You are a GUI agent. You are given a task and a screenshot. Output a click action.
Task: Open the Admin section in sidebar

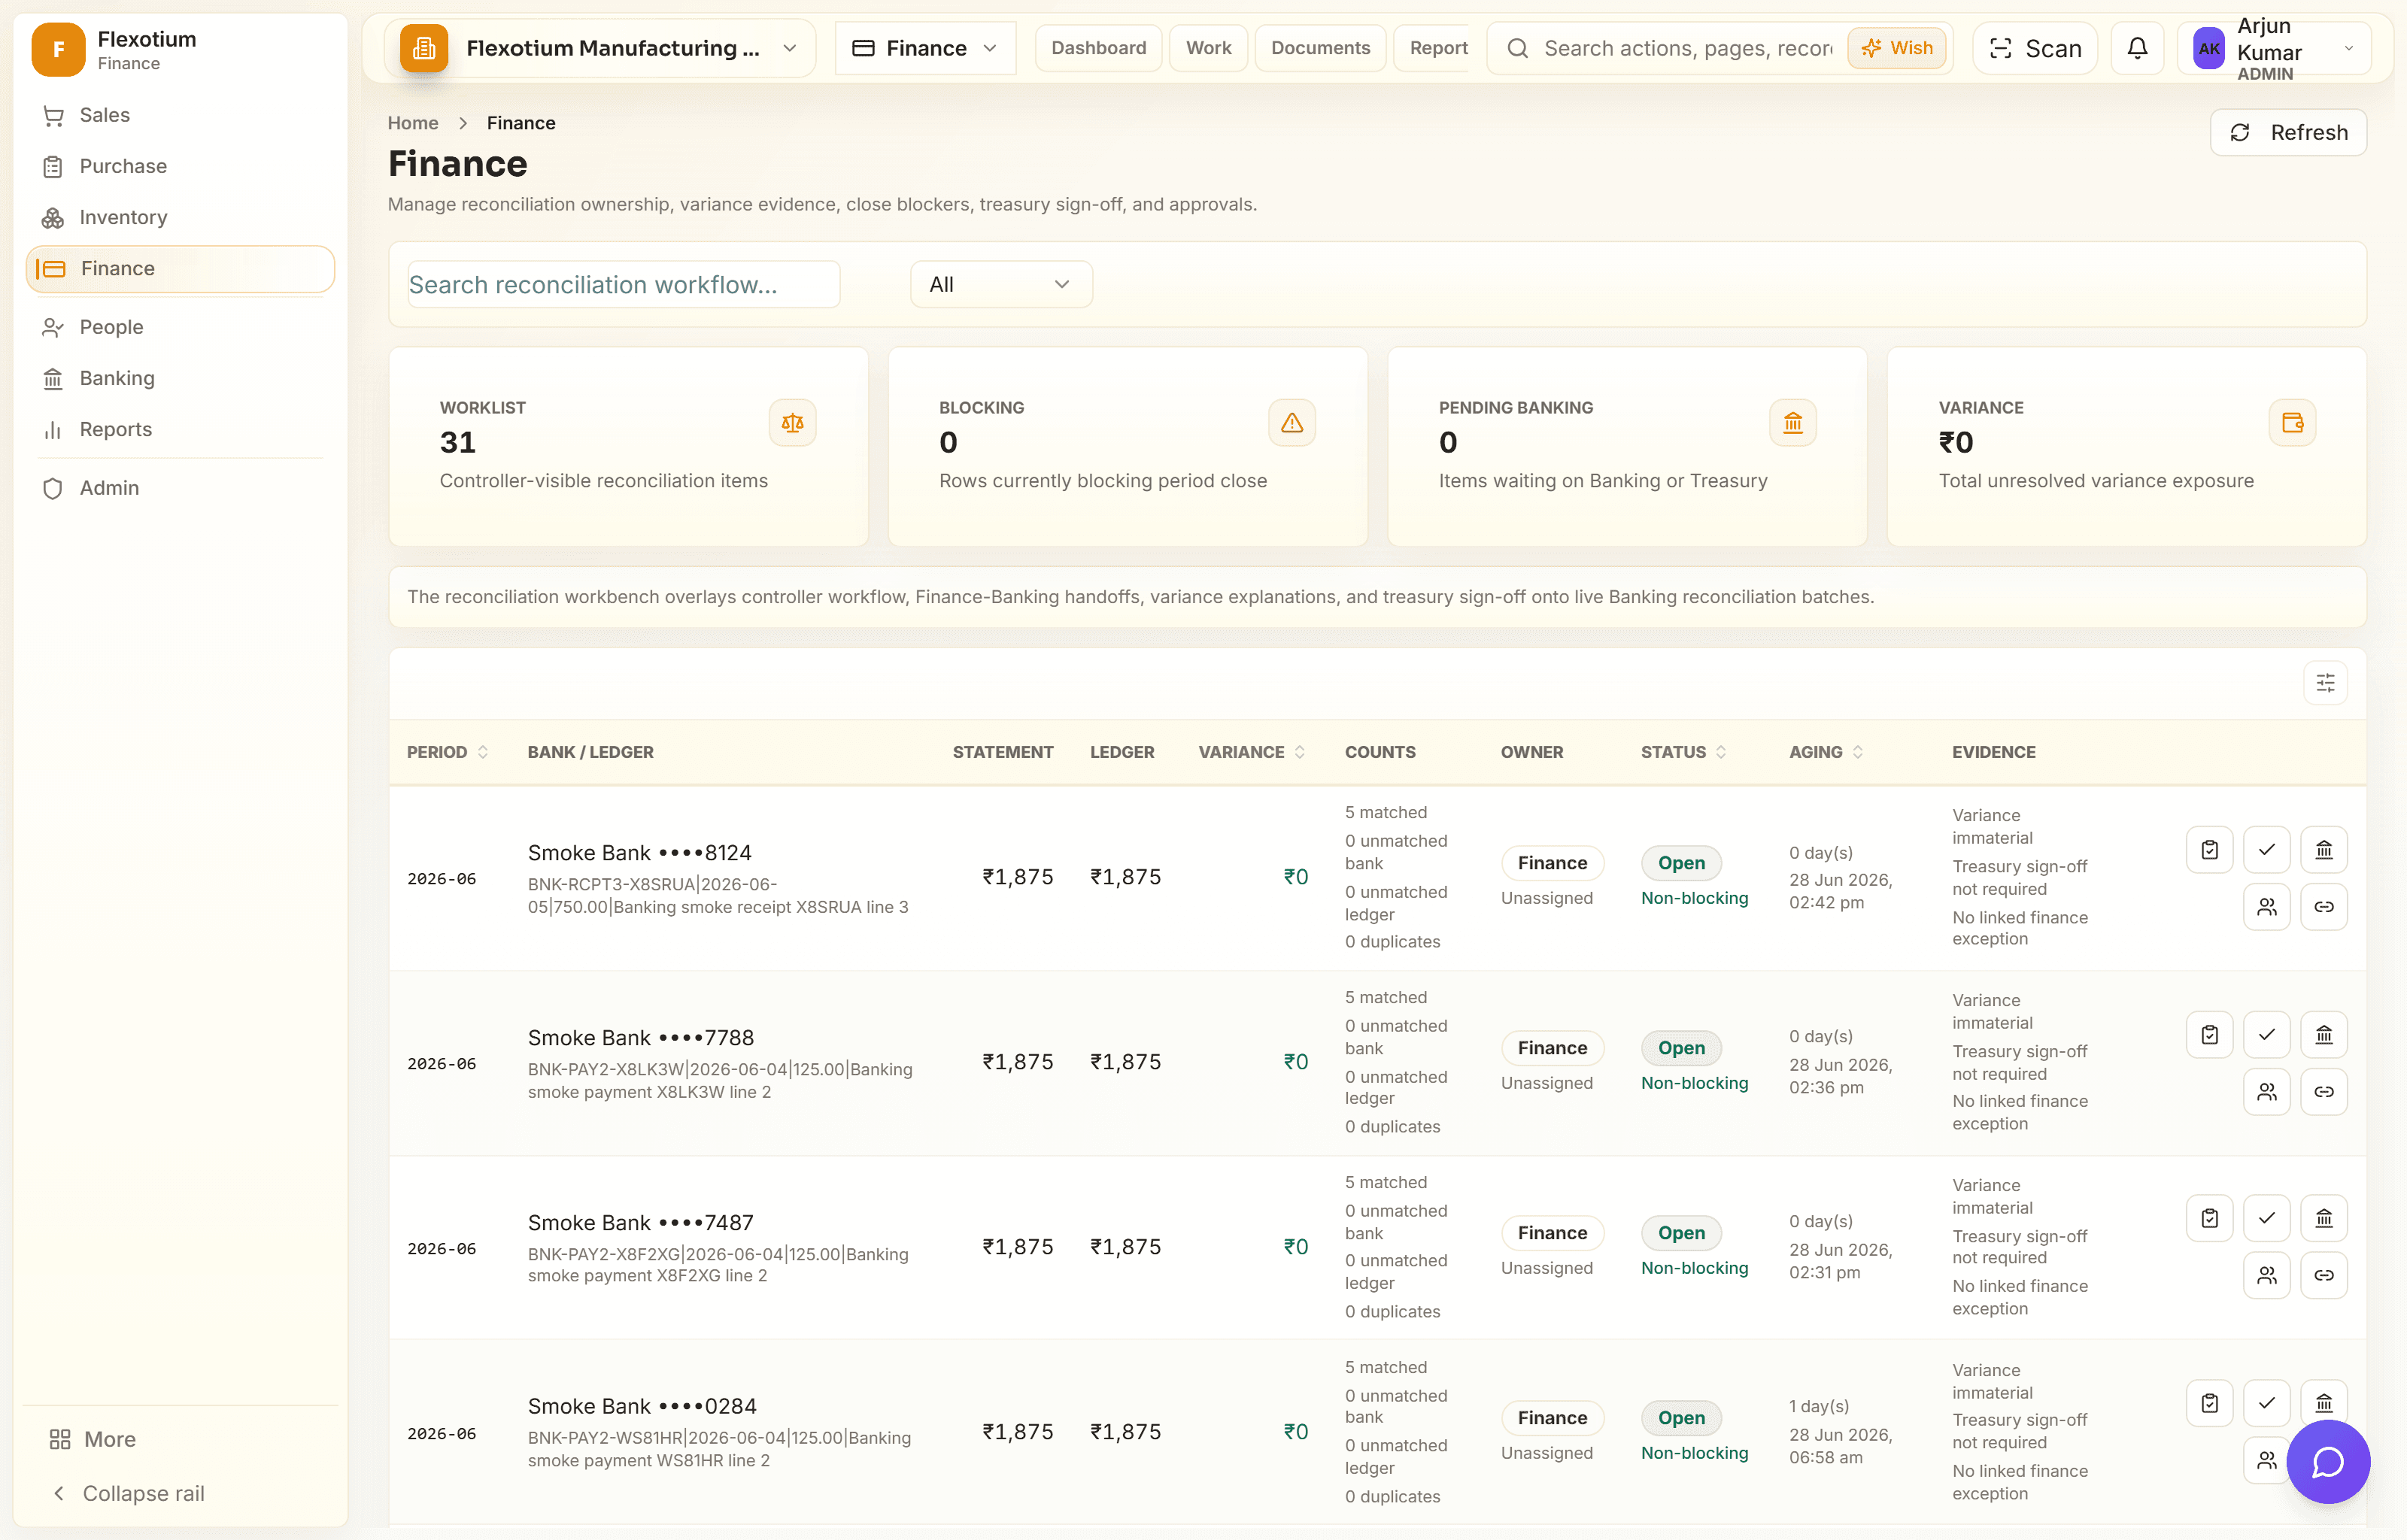(x=180, y=488)
